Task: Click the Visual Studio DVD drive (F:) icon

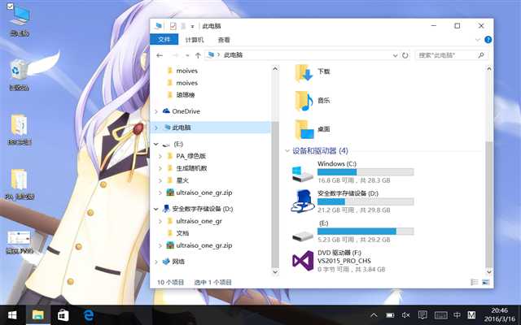Action: point(303,261)
